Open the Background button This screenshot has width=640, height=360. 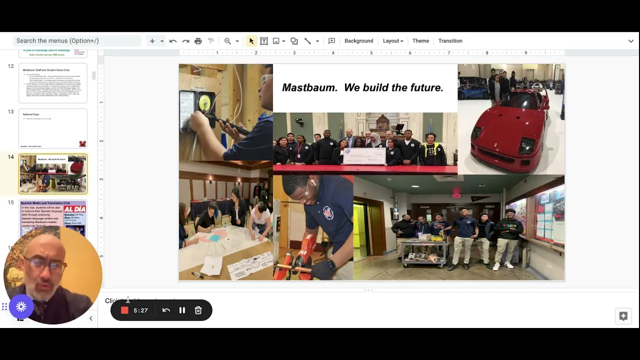[x=358, y=41]
